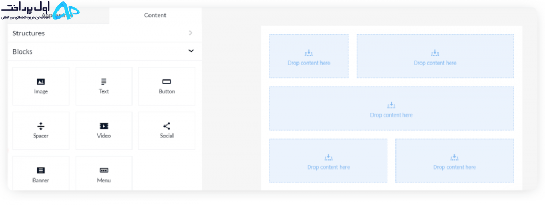The image size is (545, 205).
Task: Click the Spacer block label
Action: tap(40, 136)
